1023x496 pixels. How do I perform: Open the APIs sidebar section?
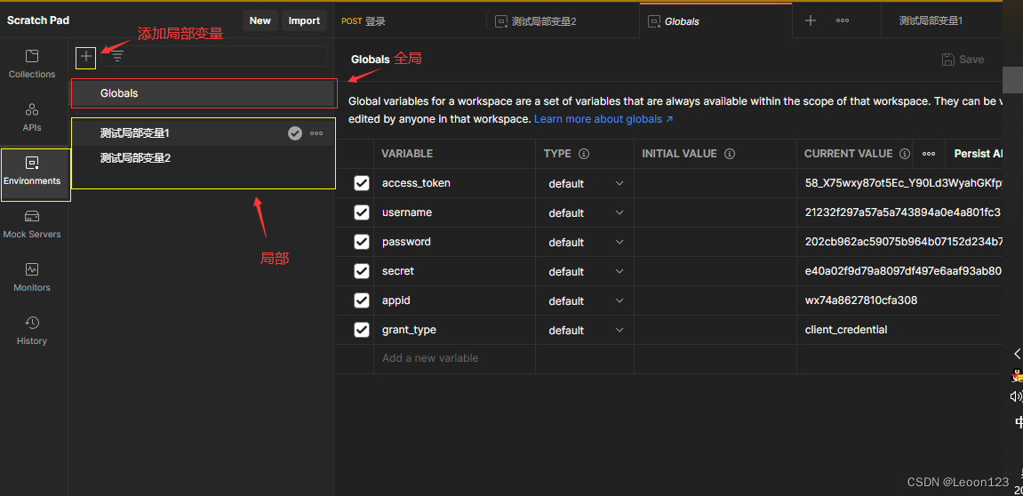32,117
